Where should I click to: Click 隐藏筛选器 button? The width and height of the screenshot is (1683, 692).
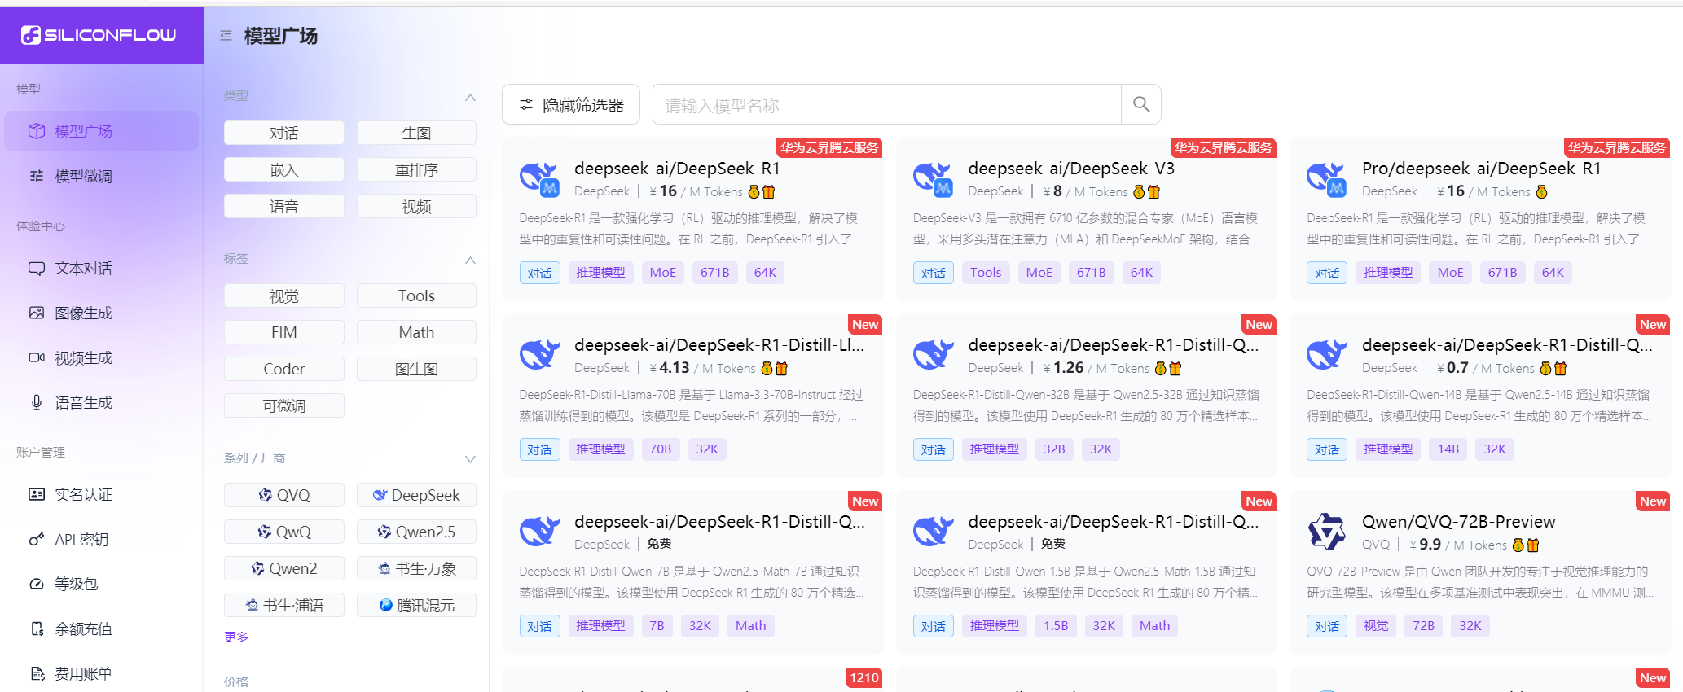pos(571,104)
